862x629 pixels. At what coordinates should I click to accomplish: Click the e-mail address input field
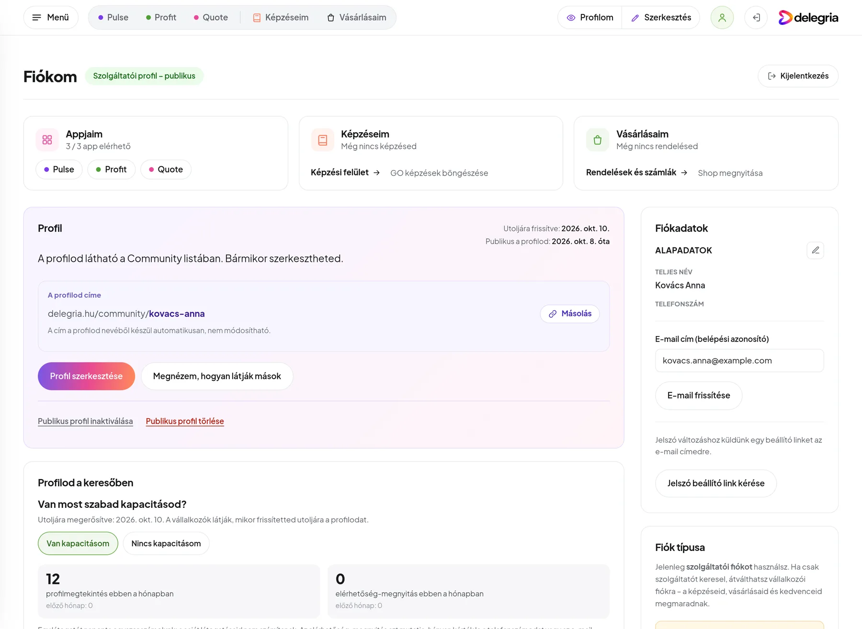point(739,360)
